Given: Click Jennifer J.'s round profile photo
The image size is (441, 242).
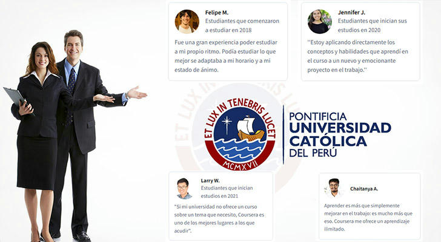Looking at the screenshot, I should pos(319,22).
